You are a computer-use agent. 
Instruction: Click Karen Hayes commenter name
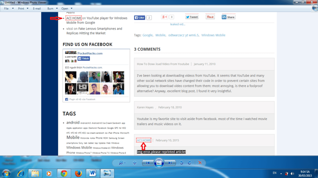pos(145,107)
